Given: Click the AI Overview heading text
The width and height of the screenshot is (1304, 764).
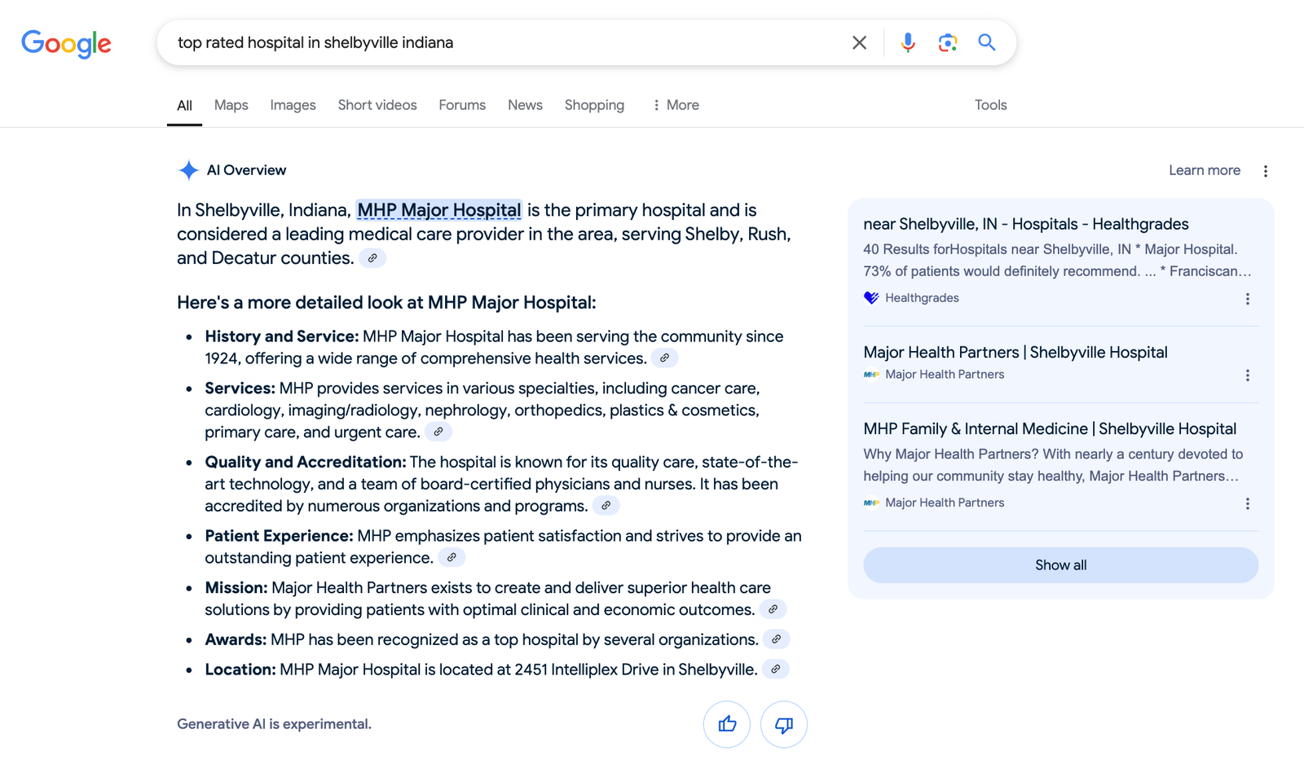Looking at the screenshot, I should point(246,170).
